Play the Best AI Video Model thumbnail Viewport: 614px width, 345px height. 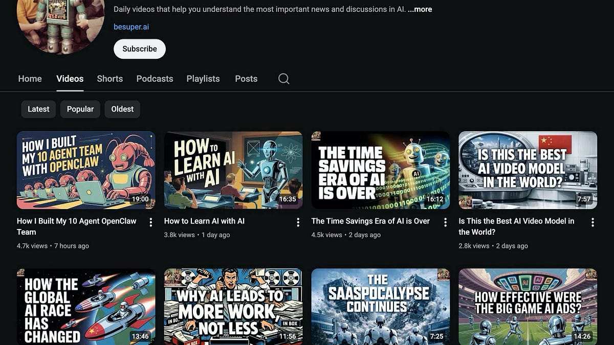tap(528, 170)
